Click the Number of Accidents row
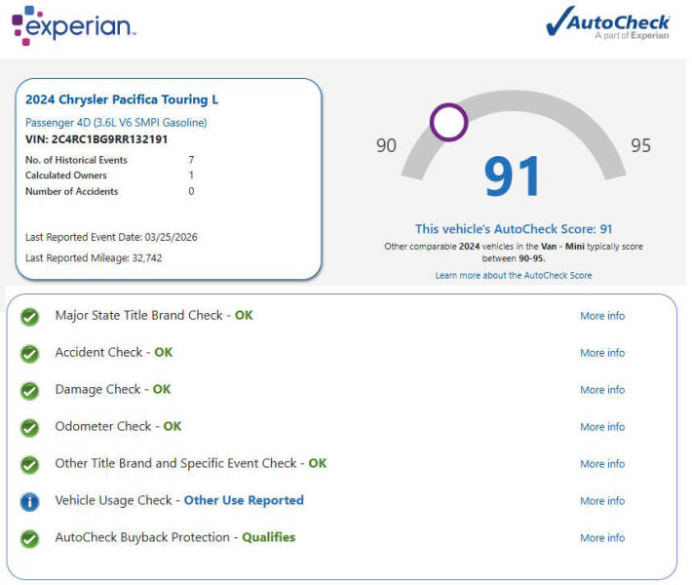The image size is (692, 585). click(109, 191)
